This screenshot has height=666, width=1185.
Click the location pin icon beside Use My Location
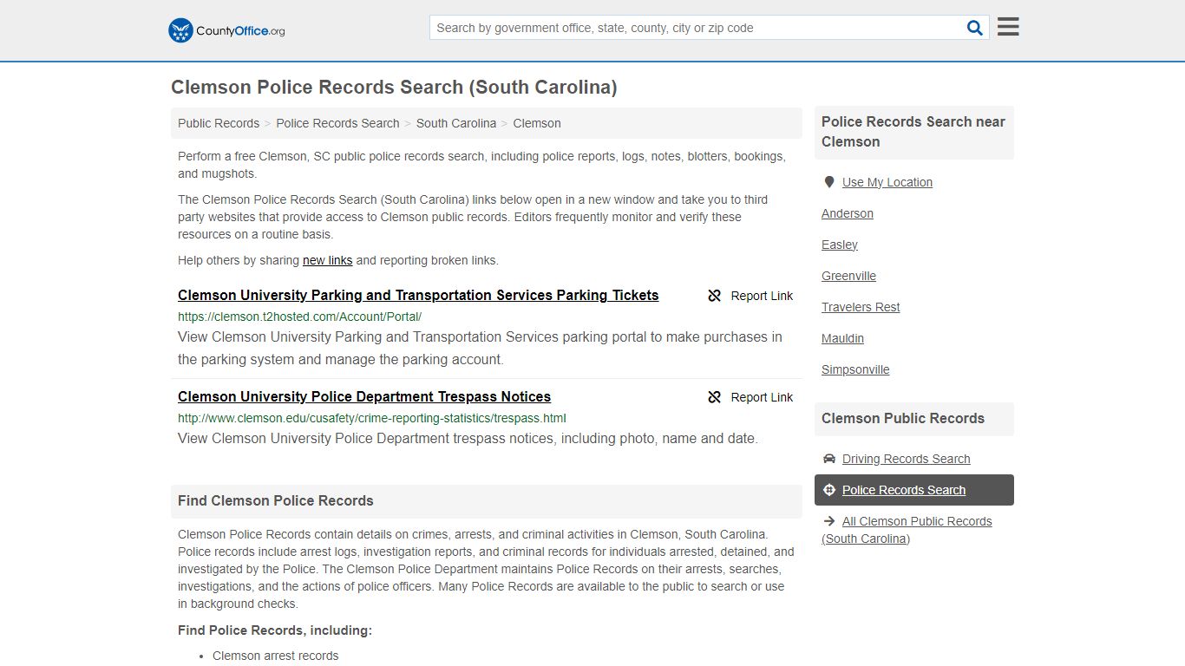(x=828, y=182)
